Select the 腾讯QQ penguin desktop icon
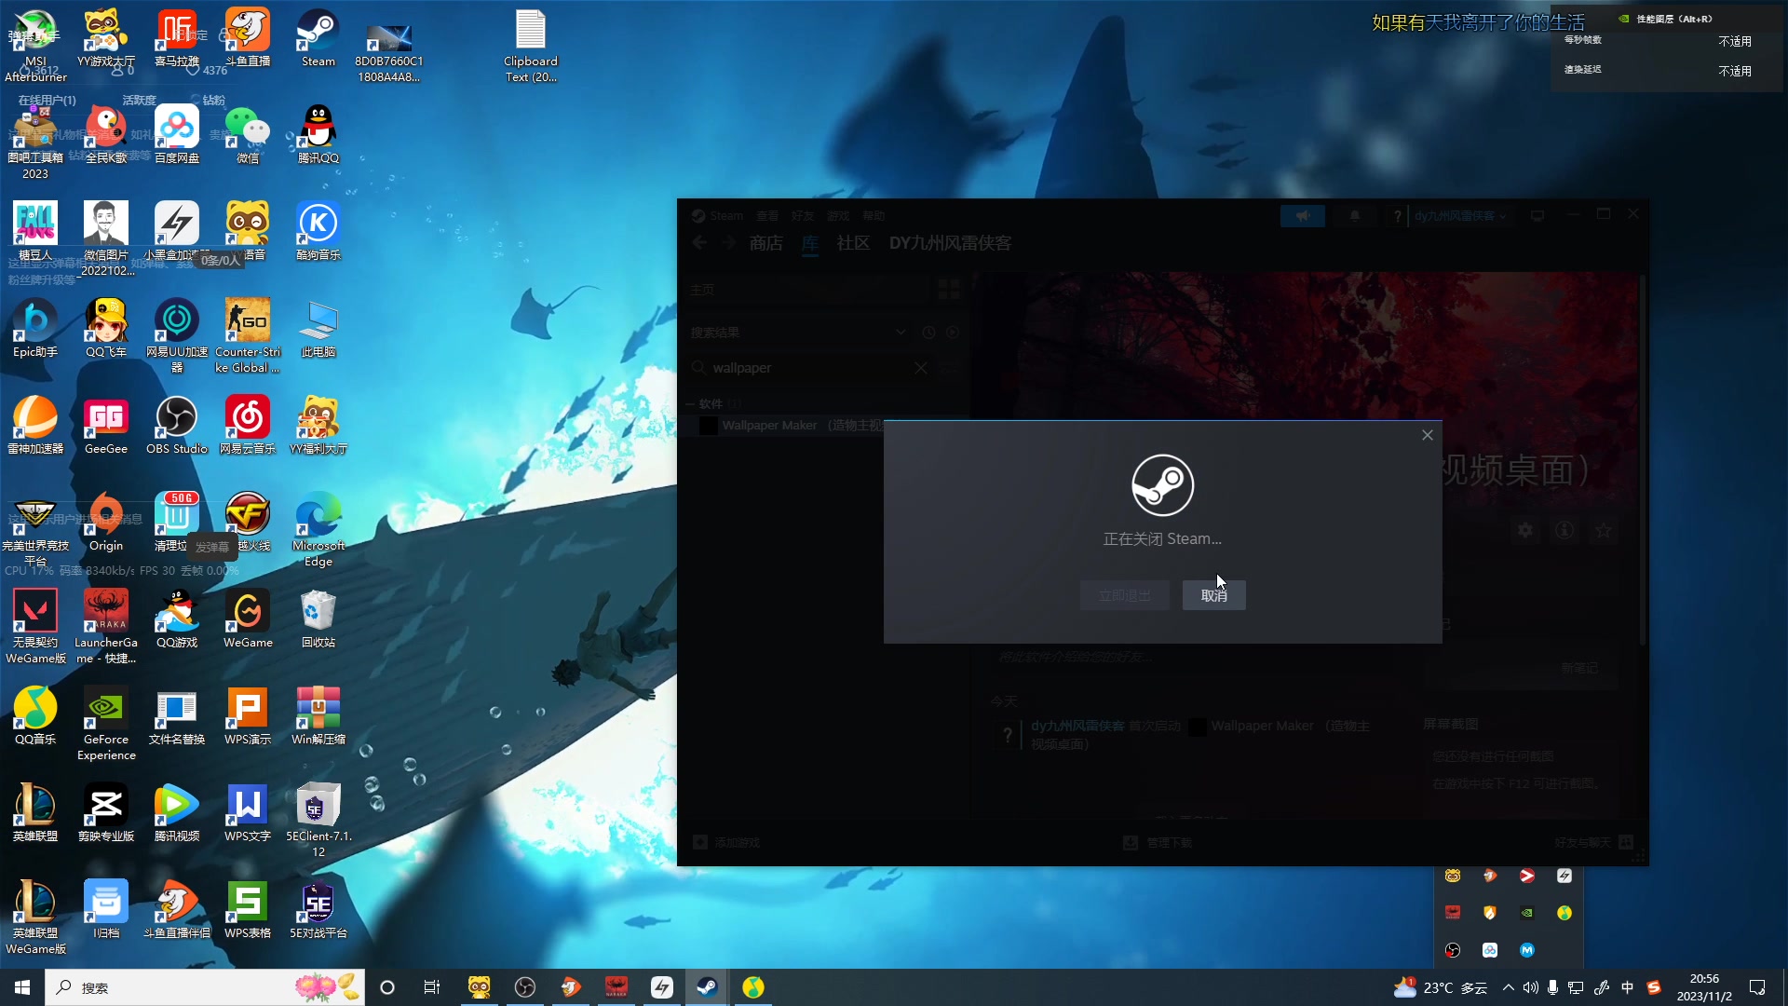The height and width of the screenshot is (1006, 1788). click(318, 135)
